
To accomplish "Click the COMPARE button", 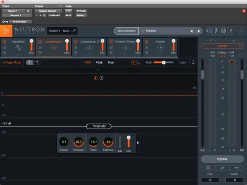I will [54, 15].
